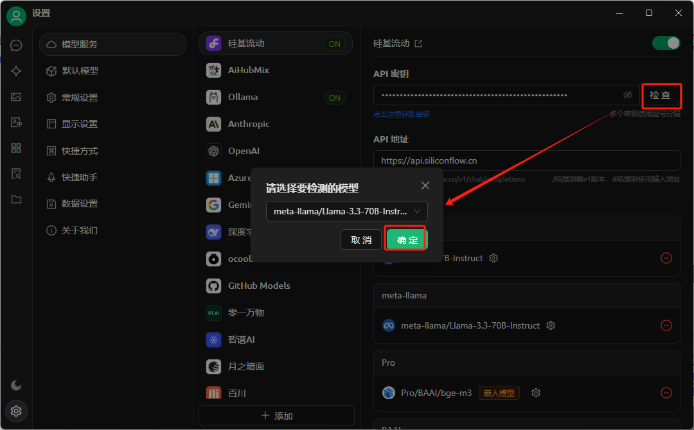
Task: Click the API 地址 input field
Action: click(526, 160)
